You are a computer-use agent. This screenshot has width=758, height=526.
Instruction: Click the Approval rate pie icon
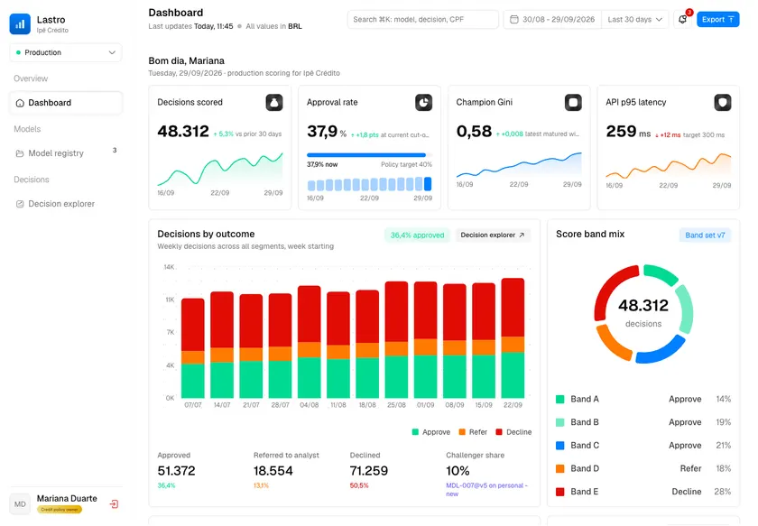click(423, 103)
